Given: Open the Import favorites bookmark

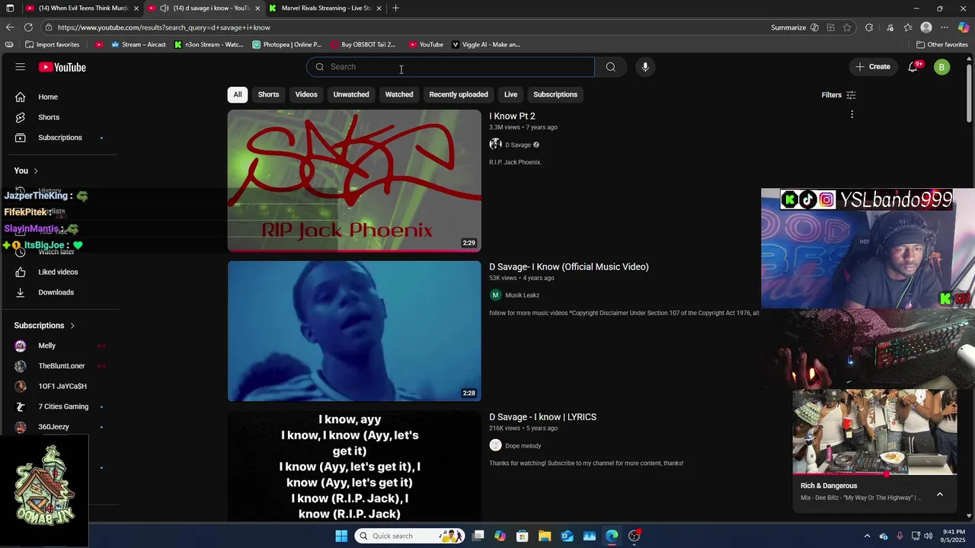Looking at the screenshot, I should point(52,45).
